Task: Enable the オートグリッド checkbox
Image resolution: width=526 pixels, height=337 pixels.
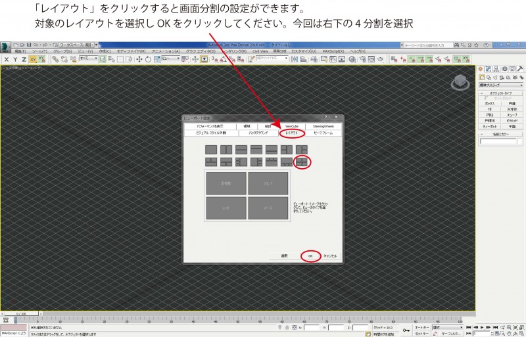Action: [x=487, y=99]
